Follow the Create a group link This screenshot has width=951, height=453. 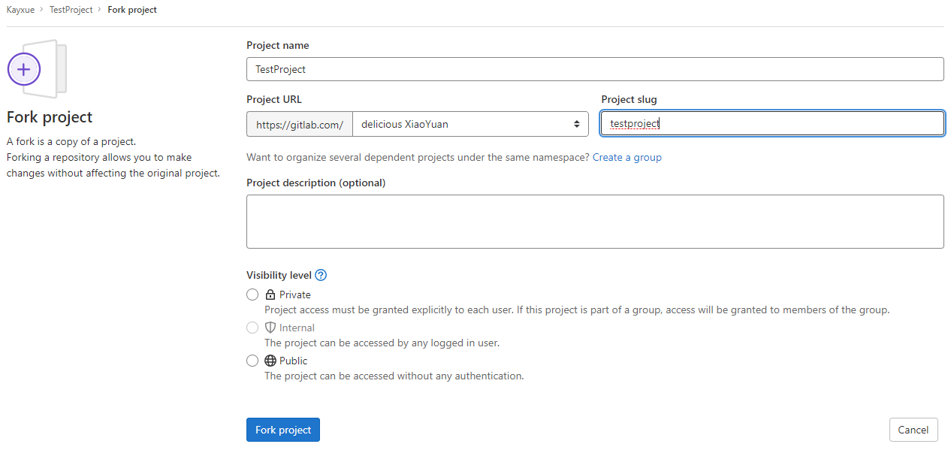[x=626, y=157]
